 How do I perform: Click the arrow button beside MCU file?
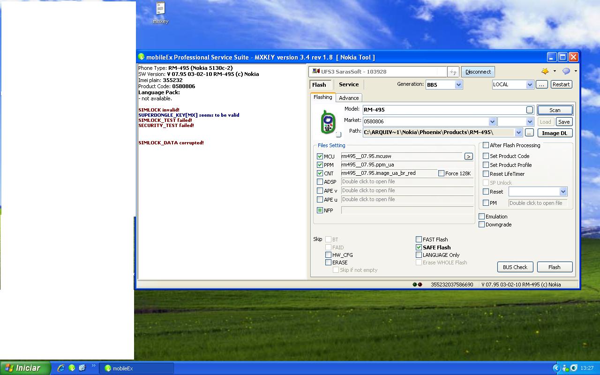coord(468,157)
